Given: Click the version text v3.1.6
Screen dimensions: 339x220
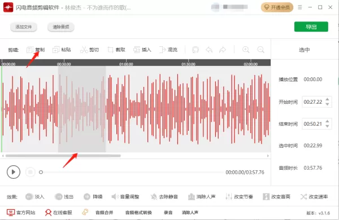Looking at the screenshot, I should click(318, 213).
